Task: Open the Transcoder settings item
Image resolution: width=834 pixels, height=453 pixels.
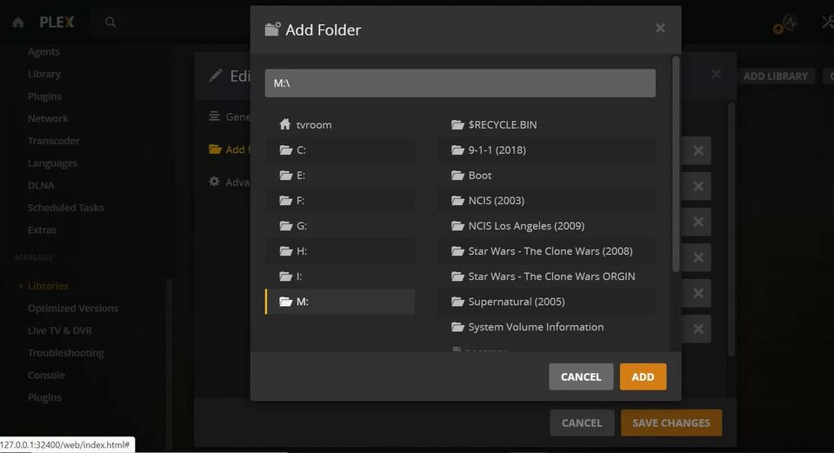Action: tap(54, 141)
